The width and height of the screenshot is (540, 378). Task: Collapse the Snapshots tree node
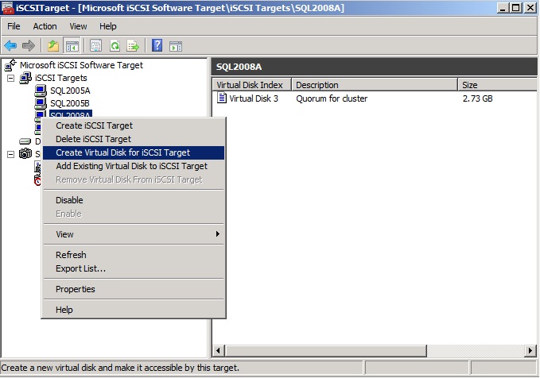tap(10, 154)
